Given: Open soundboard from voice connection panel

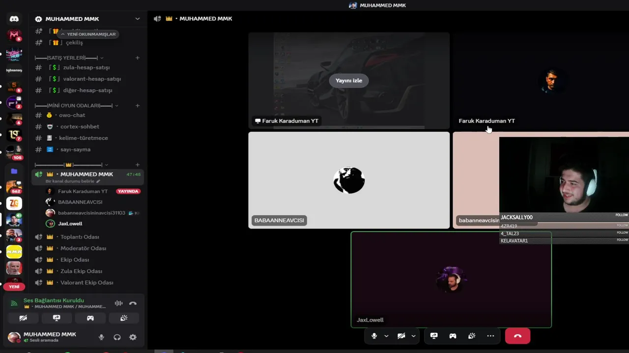Looking at the screenshot, I should (124, 318).
